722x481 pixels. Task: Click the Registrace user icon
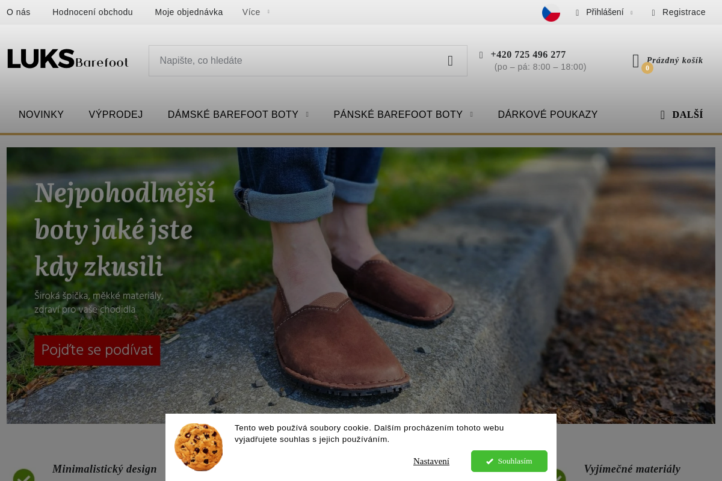coord(653,13)
